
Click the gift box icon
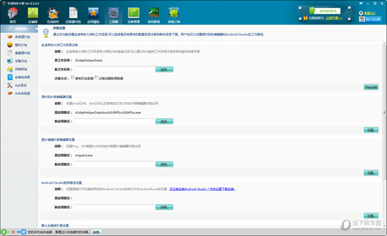[x=305, y=18]
